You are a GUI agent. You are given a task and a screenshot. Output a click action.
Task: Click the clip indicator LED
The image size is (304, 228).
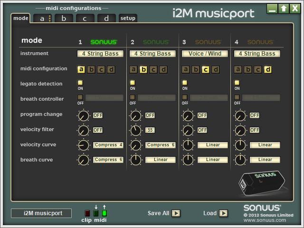(x=87, y=213)
